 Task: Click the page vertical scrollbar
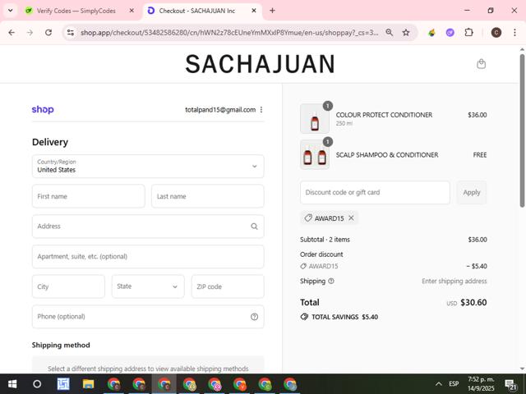(522, 131)
